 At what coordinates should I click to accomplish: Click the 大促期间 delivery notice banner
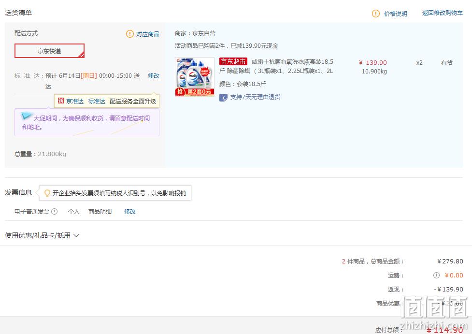pos(87,122)
